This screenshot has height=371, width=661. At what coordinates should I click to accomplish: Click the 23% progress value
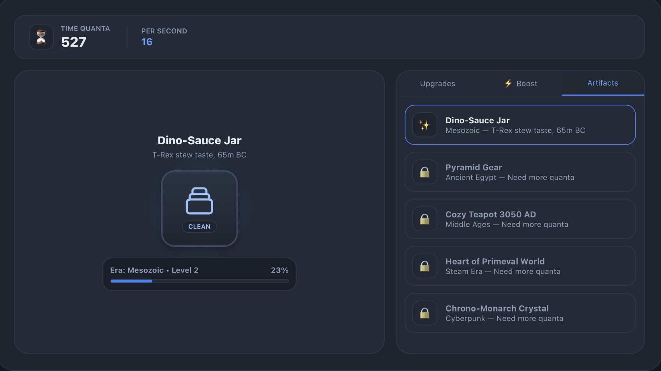coord(280,270)
